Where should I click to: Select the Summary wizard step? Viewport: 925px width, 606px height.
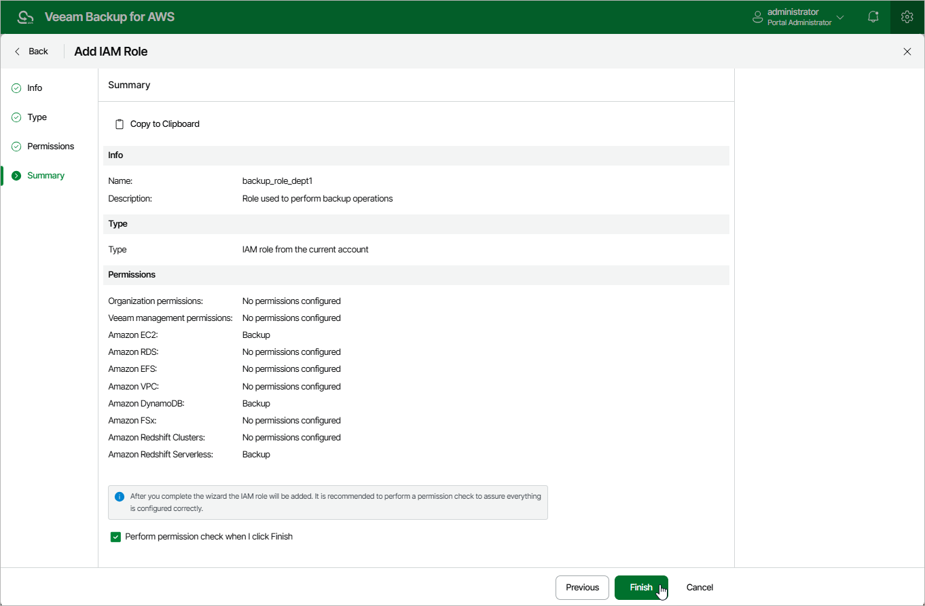(x=46, y=176)
